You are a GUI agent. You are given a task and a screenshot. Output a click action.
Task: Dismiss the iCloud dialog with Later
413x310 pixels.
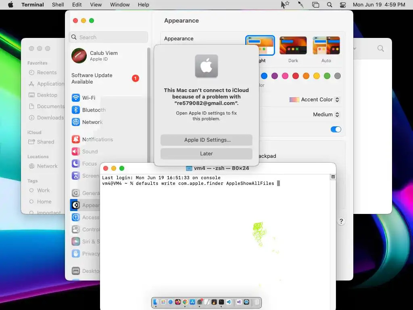coord(206,154)
